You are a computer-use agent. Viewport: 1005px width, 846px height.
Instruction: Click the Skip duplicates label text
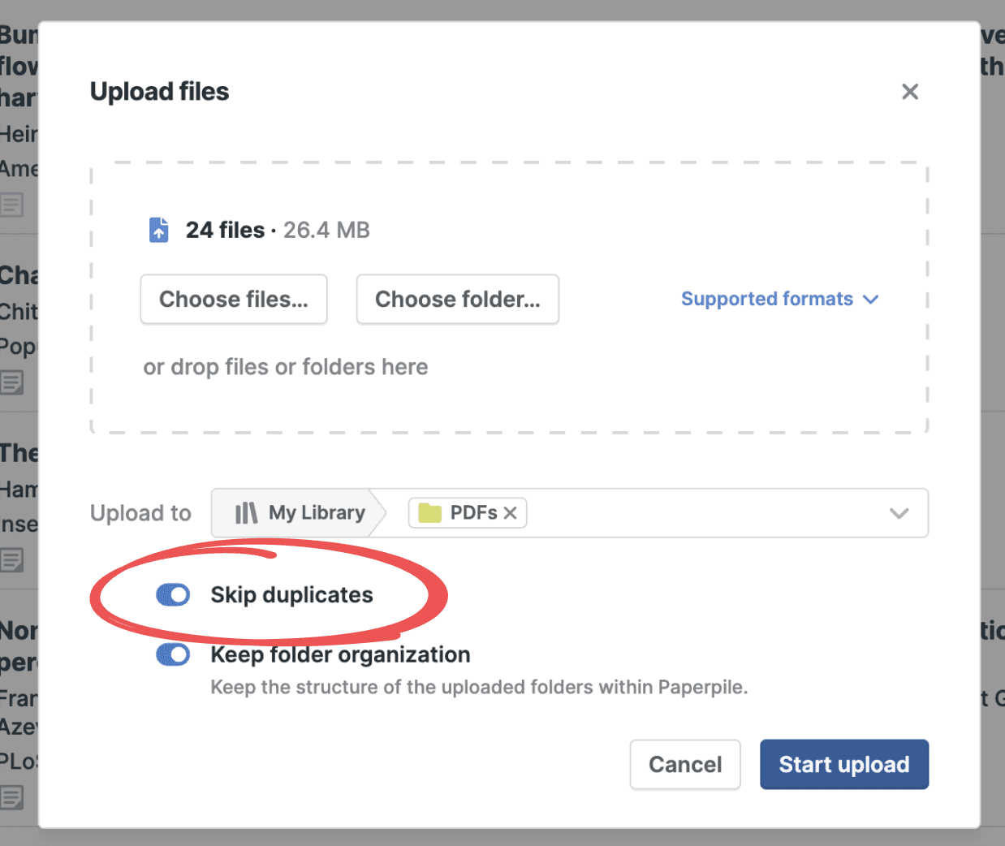point(291,595)
